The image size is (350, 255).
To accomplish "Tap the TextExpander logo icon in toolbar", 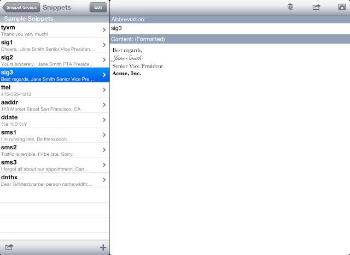I will (290, 7).
